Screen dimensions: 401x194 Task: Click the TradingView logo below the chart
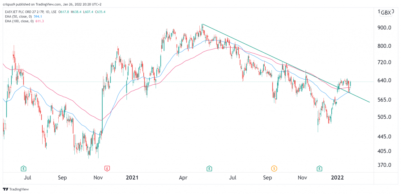[x=16, y=189]
